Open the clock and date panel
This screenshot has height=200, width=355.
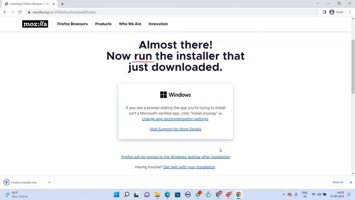pos(337,194)
